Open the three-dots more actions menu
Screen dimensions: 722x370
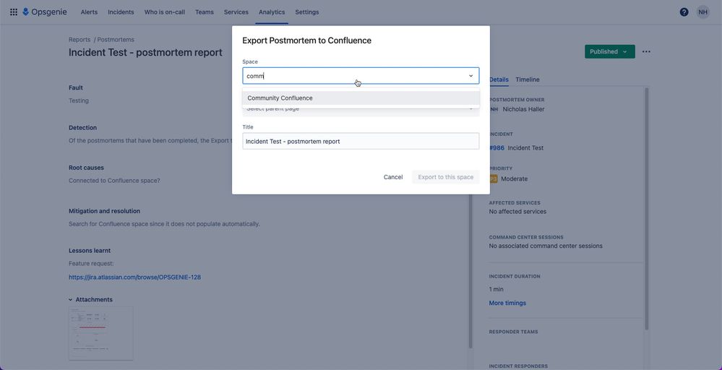[647, 51]
